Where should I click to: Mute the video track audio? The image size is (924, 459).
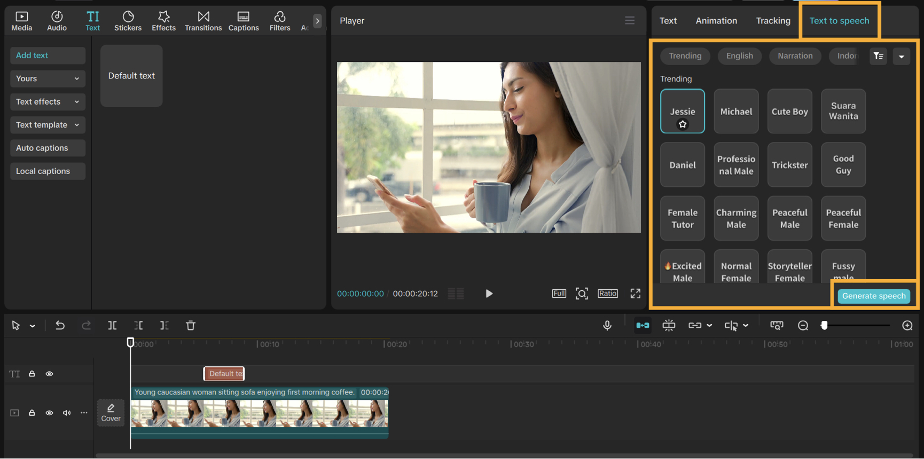(67, 413)
